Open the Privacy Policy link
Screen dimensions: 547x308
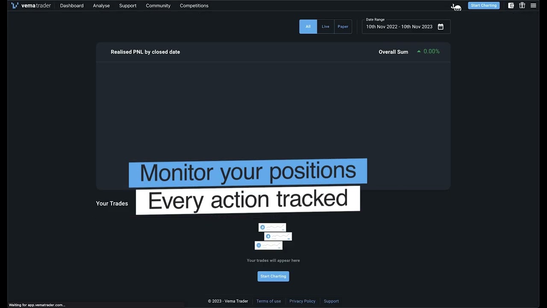click(x=303, y=301)
